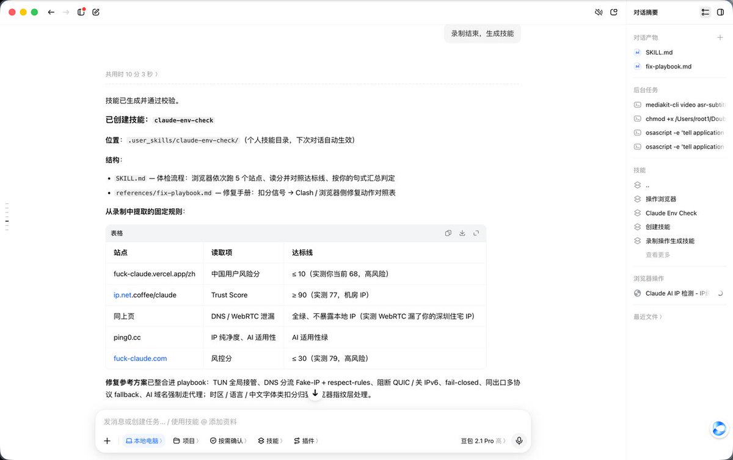Expand the 共用时 10 分 3 秒 details
This screenshot has height=460, width=733.
131,74
